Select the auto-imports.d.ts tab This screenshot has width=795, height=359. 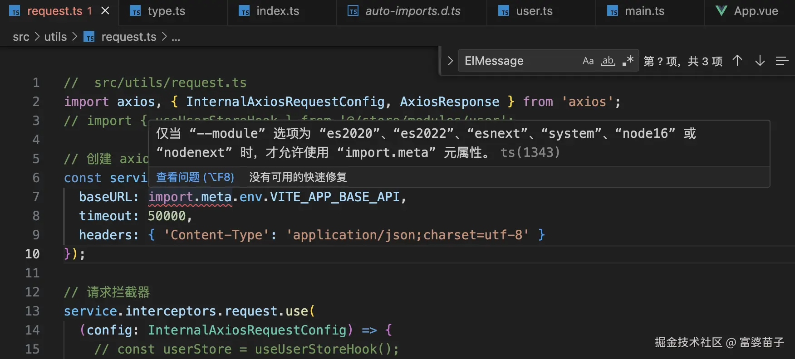pos(412,11)
